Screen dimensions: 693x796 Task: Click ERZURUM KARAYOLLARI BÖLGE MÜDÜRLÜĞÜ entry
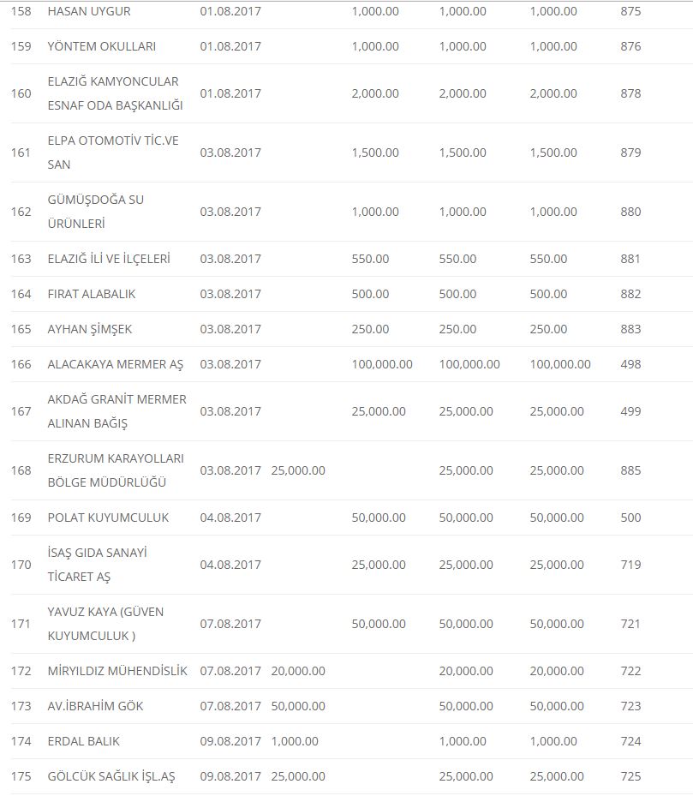click(x=116, y=470)
